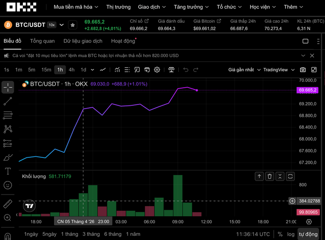325x240 pixels.
Task: Open the Giao dịch menu
Action: point(152,7)
